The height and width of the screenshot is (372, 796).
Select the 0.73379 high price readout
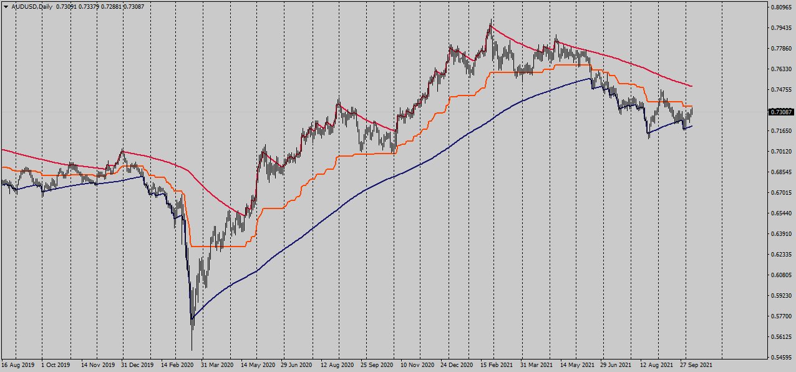point(87,7)
